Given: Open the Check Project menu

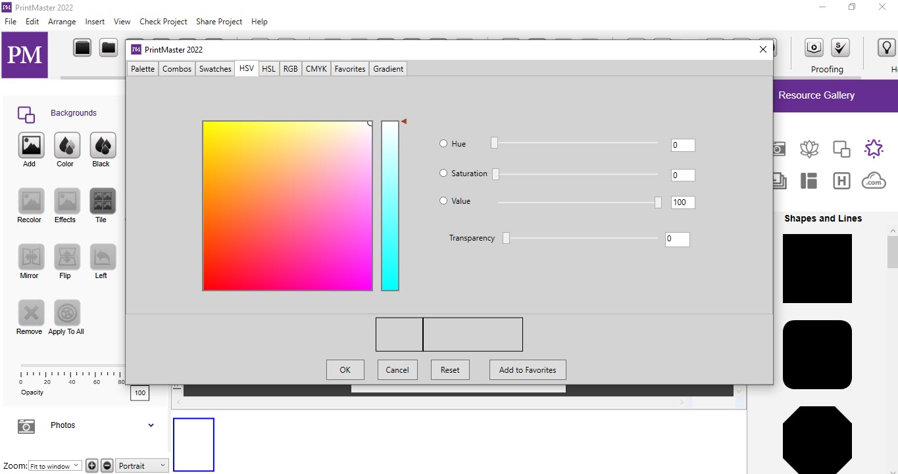Looking at the screenshot, I should click(x=163, y=22).
